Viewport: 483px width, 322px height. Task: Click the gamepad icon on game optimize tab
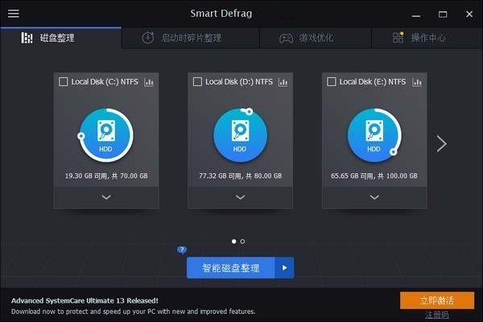[x=286, y=38]
